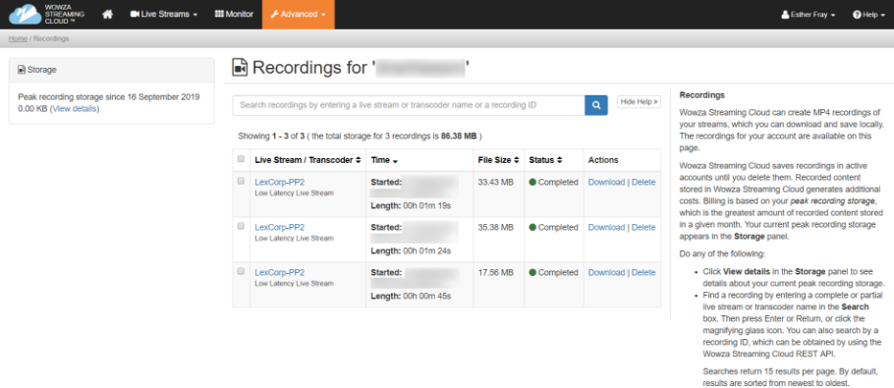Click the Recordings breadcrumb text
Viewport: 894px width, 388px height.
(x=51, y=38)
